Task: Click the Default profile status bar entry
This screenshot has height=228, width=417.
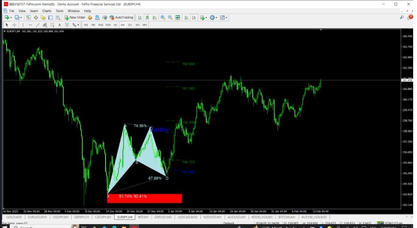Action: point(229,224)
